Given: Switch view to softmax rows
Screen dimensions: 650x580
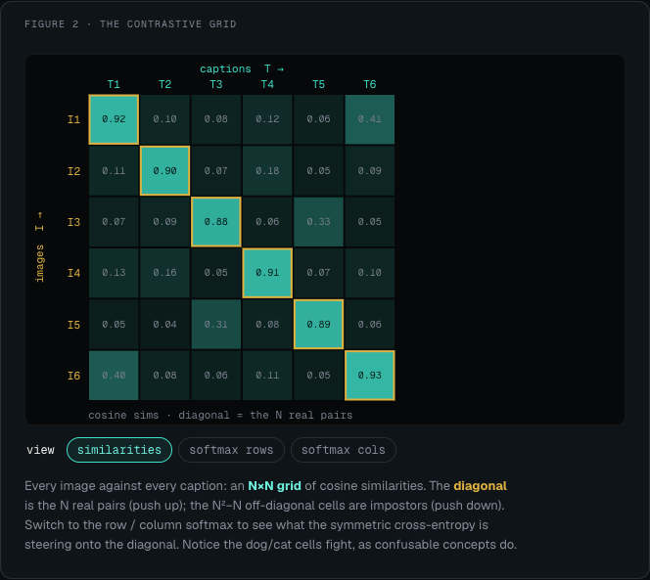Looking at the screenshot, I should point(231,450).
